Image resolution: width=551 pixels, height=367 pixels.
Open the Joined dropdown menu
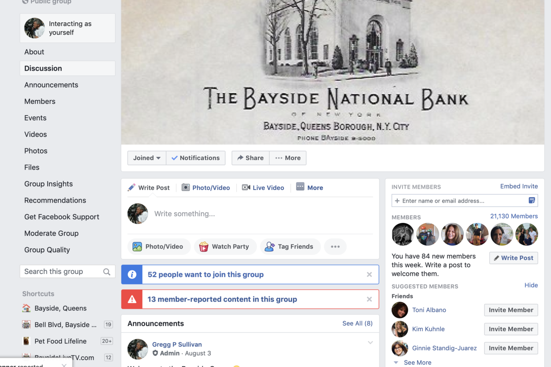click(x=147, y=158)
